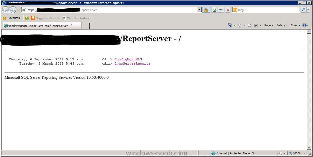Open the ConfigMgr_WLG directory link

point(128,59)
